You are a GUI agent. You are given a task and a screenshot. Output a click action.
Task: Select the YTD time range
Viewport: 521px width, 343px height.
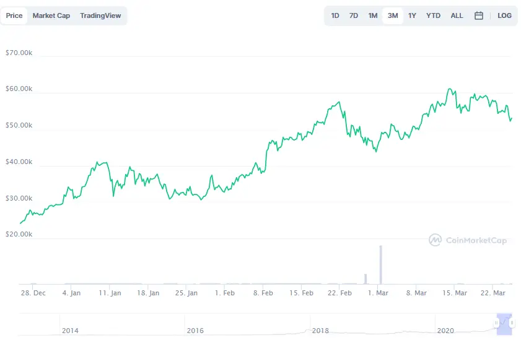pyautogui.click(x=433, y=15)
